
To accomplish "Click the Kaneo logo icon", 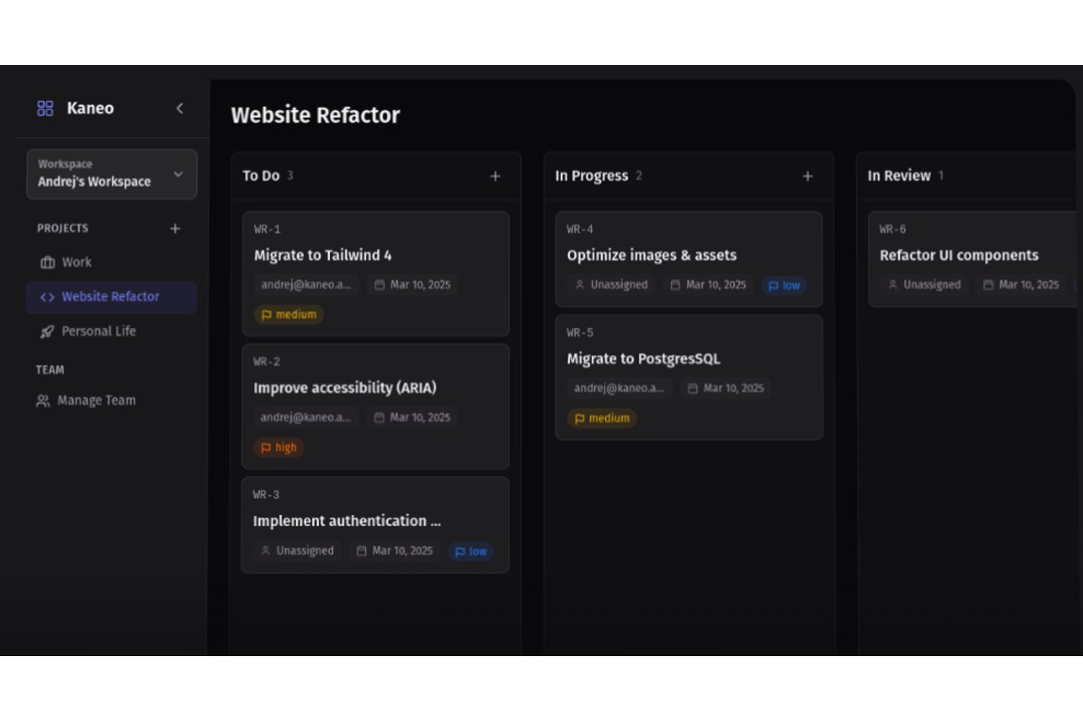I will click(45, 108).
